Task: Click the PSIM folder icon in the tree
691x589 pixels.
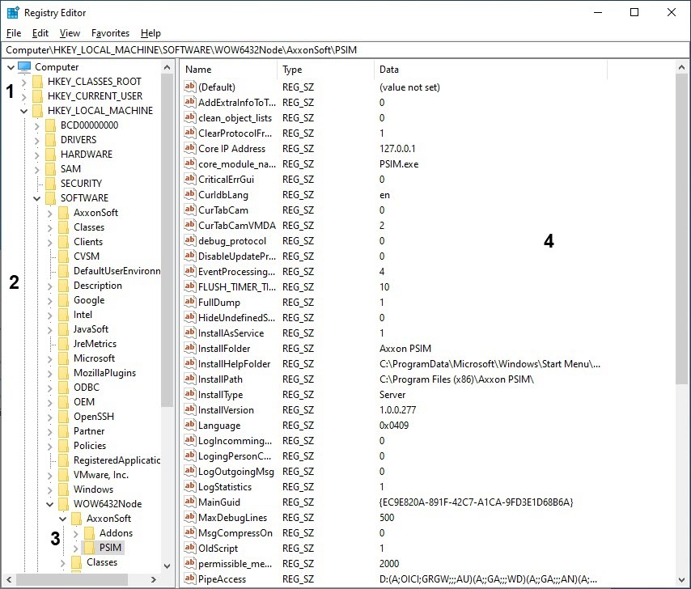Action: click(x=90, y=548)
